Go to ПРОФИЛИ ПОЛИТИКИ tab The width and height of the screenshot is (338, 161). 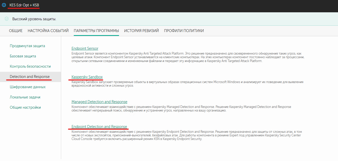184,31
